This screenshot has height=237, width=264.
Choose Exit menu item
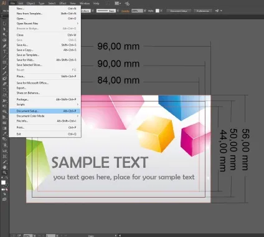point(45,134)
